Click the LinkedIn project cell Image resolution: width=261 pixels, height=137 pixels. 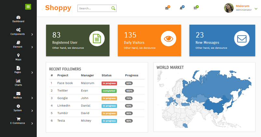(x=64, y=106)
